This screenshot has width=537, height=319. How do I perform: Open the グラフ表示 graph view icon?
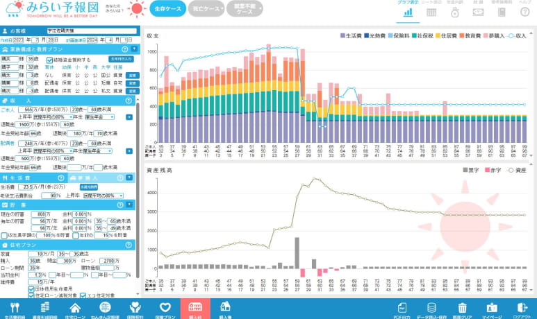click(408, 10)
